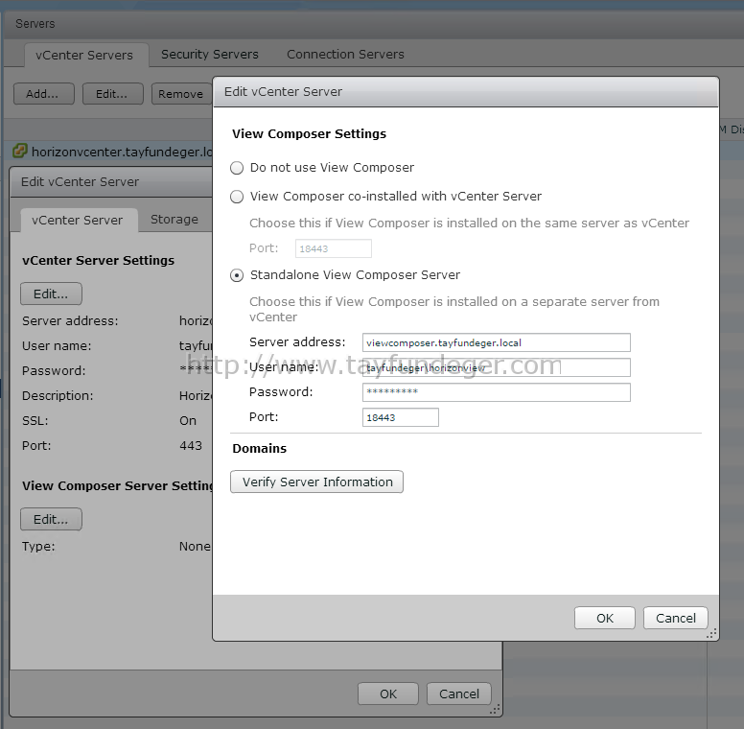Screen dimensions: 744x729
Task: Click the Password input field
Action: tap(497, 392)
